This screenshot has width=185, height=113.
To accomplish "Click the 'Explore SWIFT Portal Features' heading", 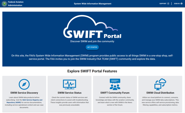I will (92, 71).
